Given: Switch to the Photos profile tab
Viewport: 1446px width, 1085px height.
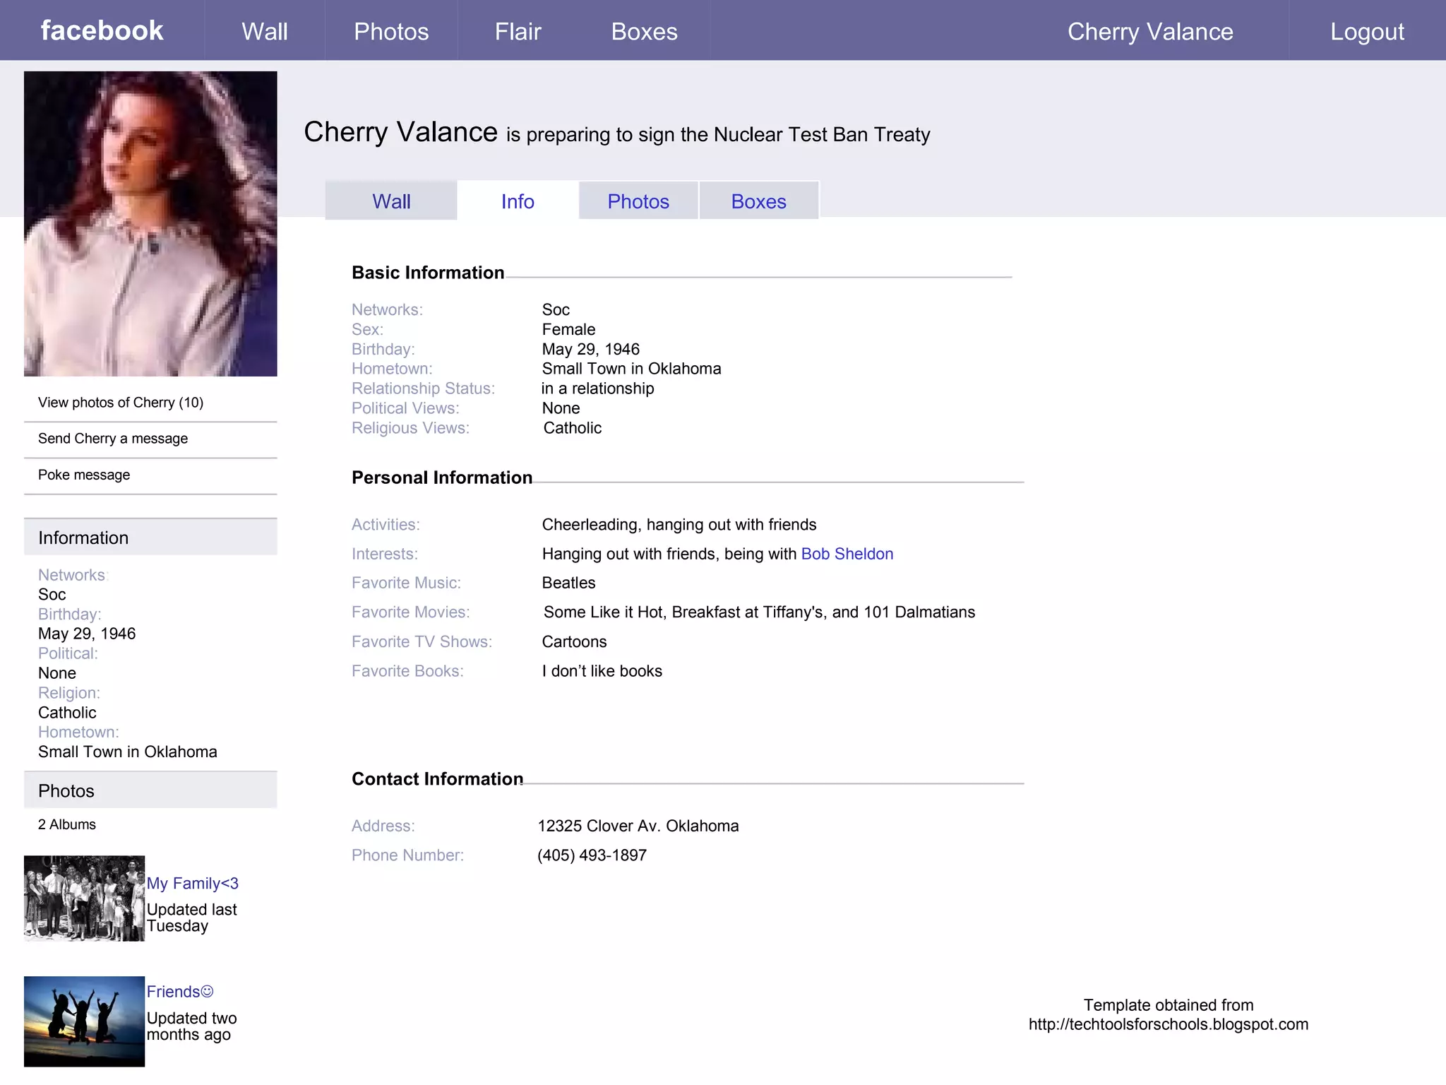Looking at the screenshot, I should [x=638, y=201].
